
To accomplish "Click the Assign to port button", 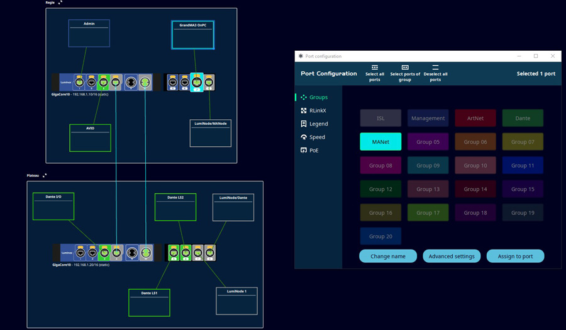I will 516,256.
